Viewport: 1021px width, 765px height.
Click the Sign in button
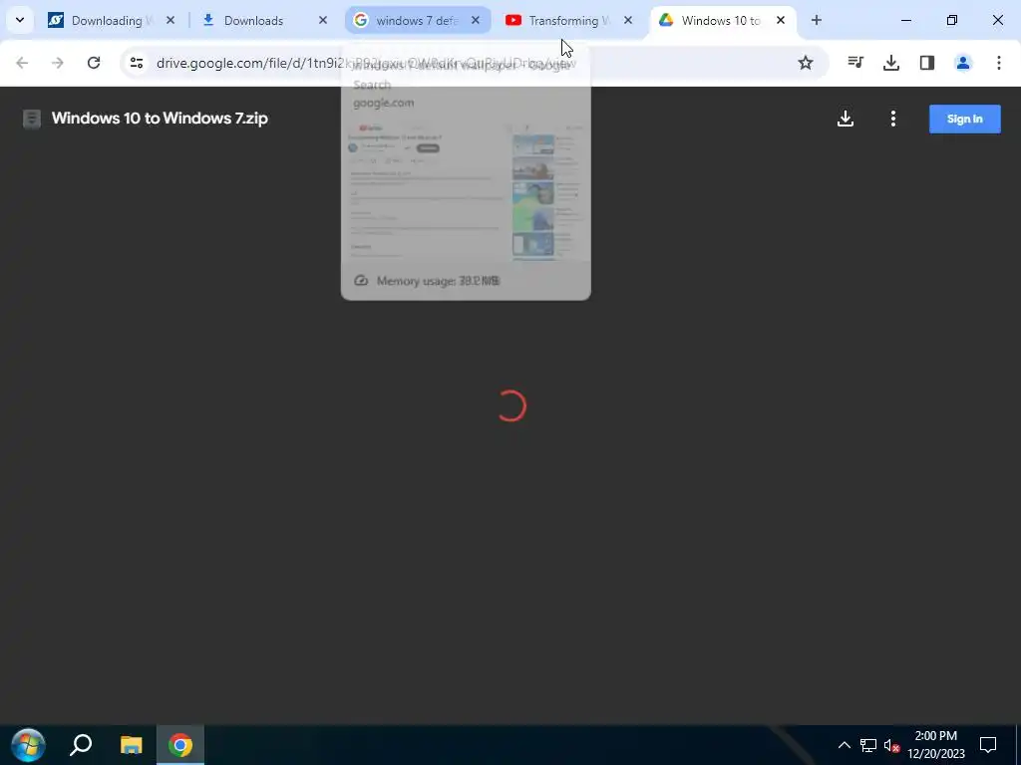[964, 119]
